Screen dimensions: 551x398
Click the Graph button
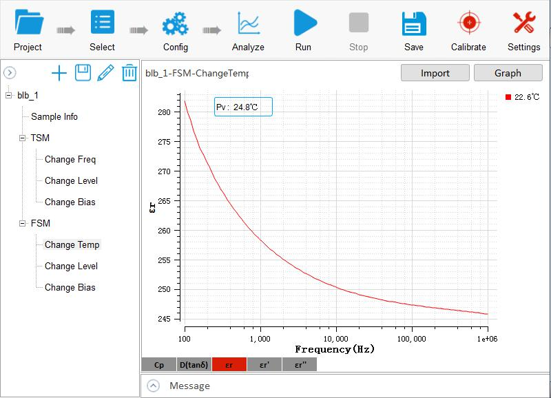[x=508, y=73]
